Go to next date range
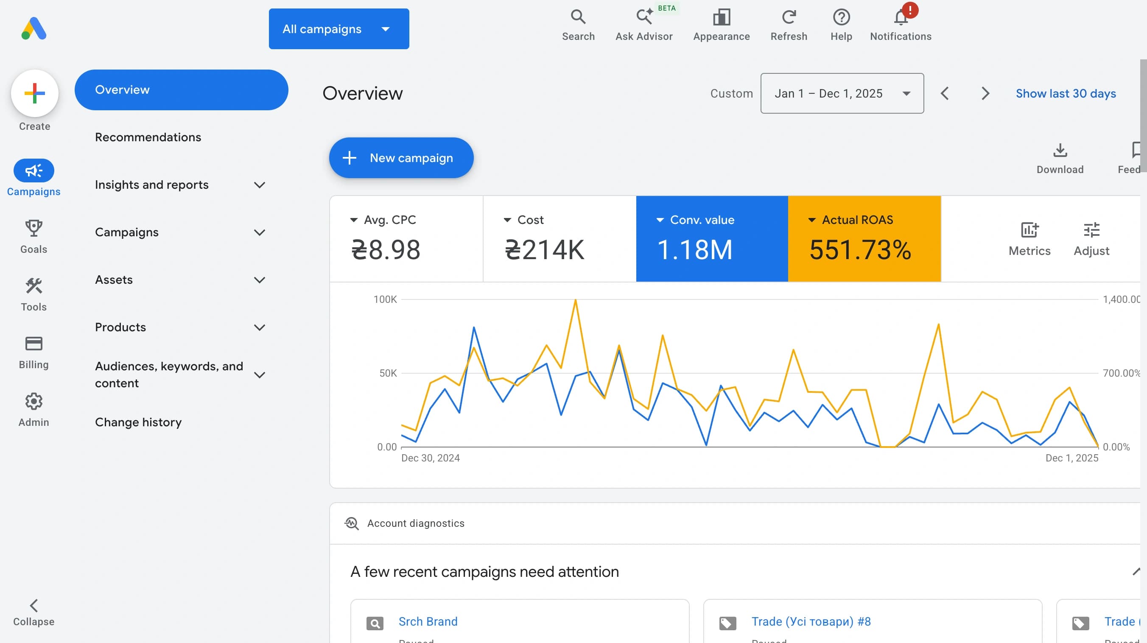The height and width of the screenshot is (643, 1147). [985, 93]
